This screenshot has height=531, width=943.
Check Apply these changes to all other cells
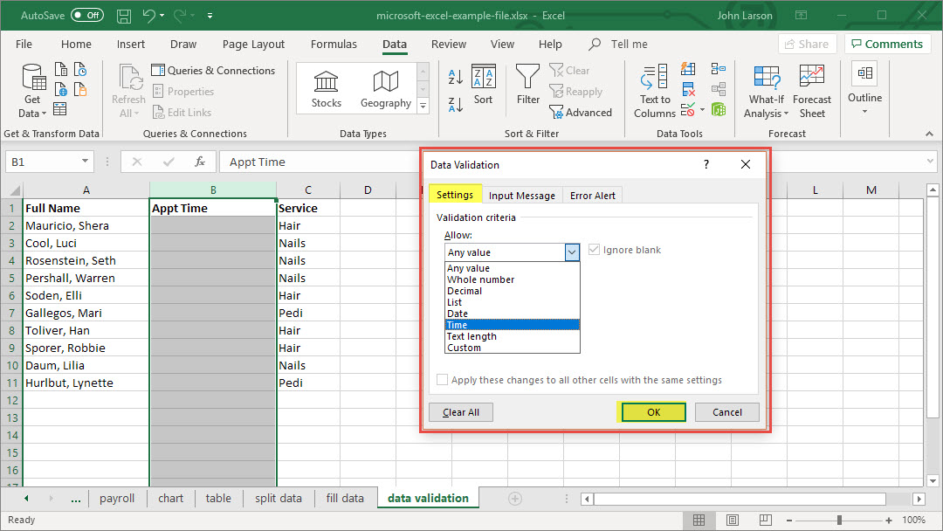443,380
